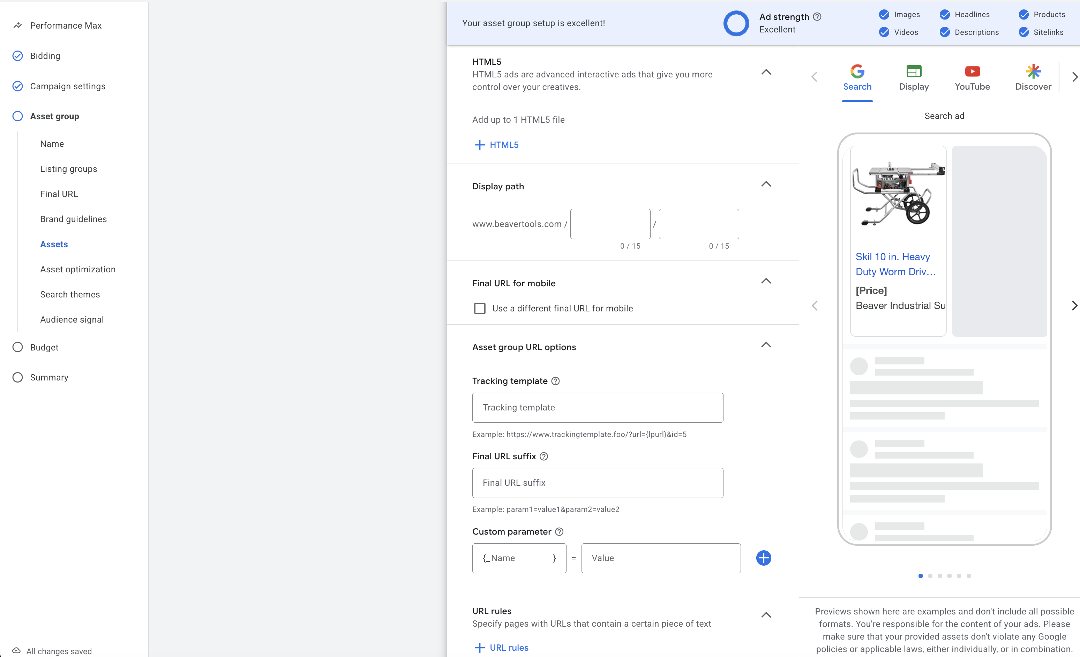Viewport: 1080px width, 657px height.
Task: Click the Headlines checkmark icon in ad strength
Action: 945,14
